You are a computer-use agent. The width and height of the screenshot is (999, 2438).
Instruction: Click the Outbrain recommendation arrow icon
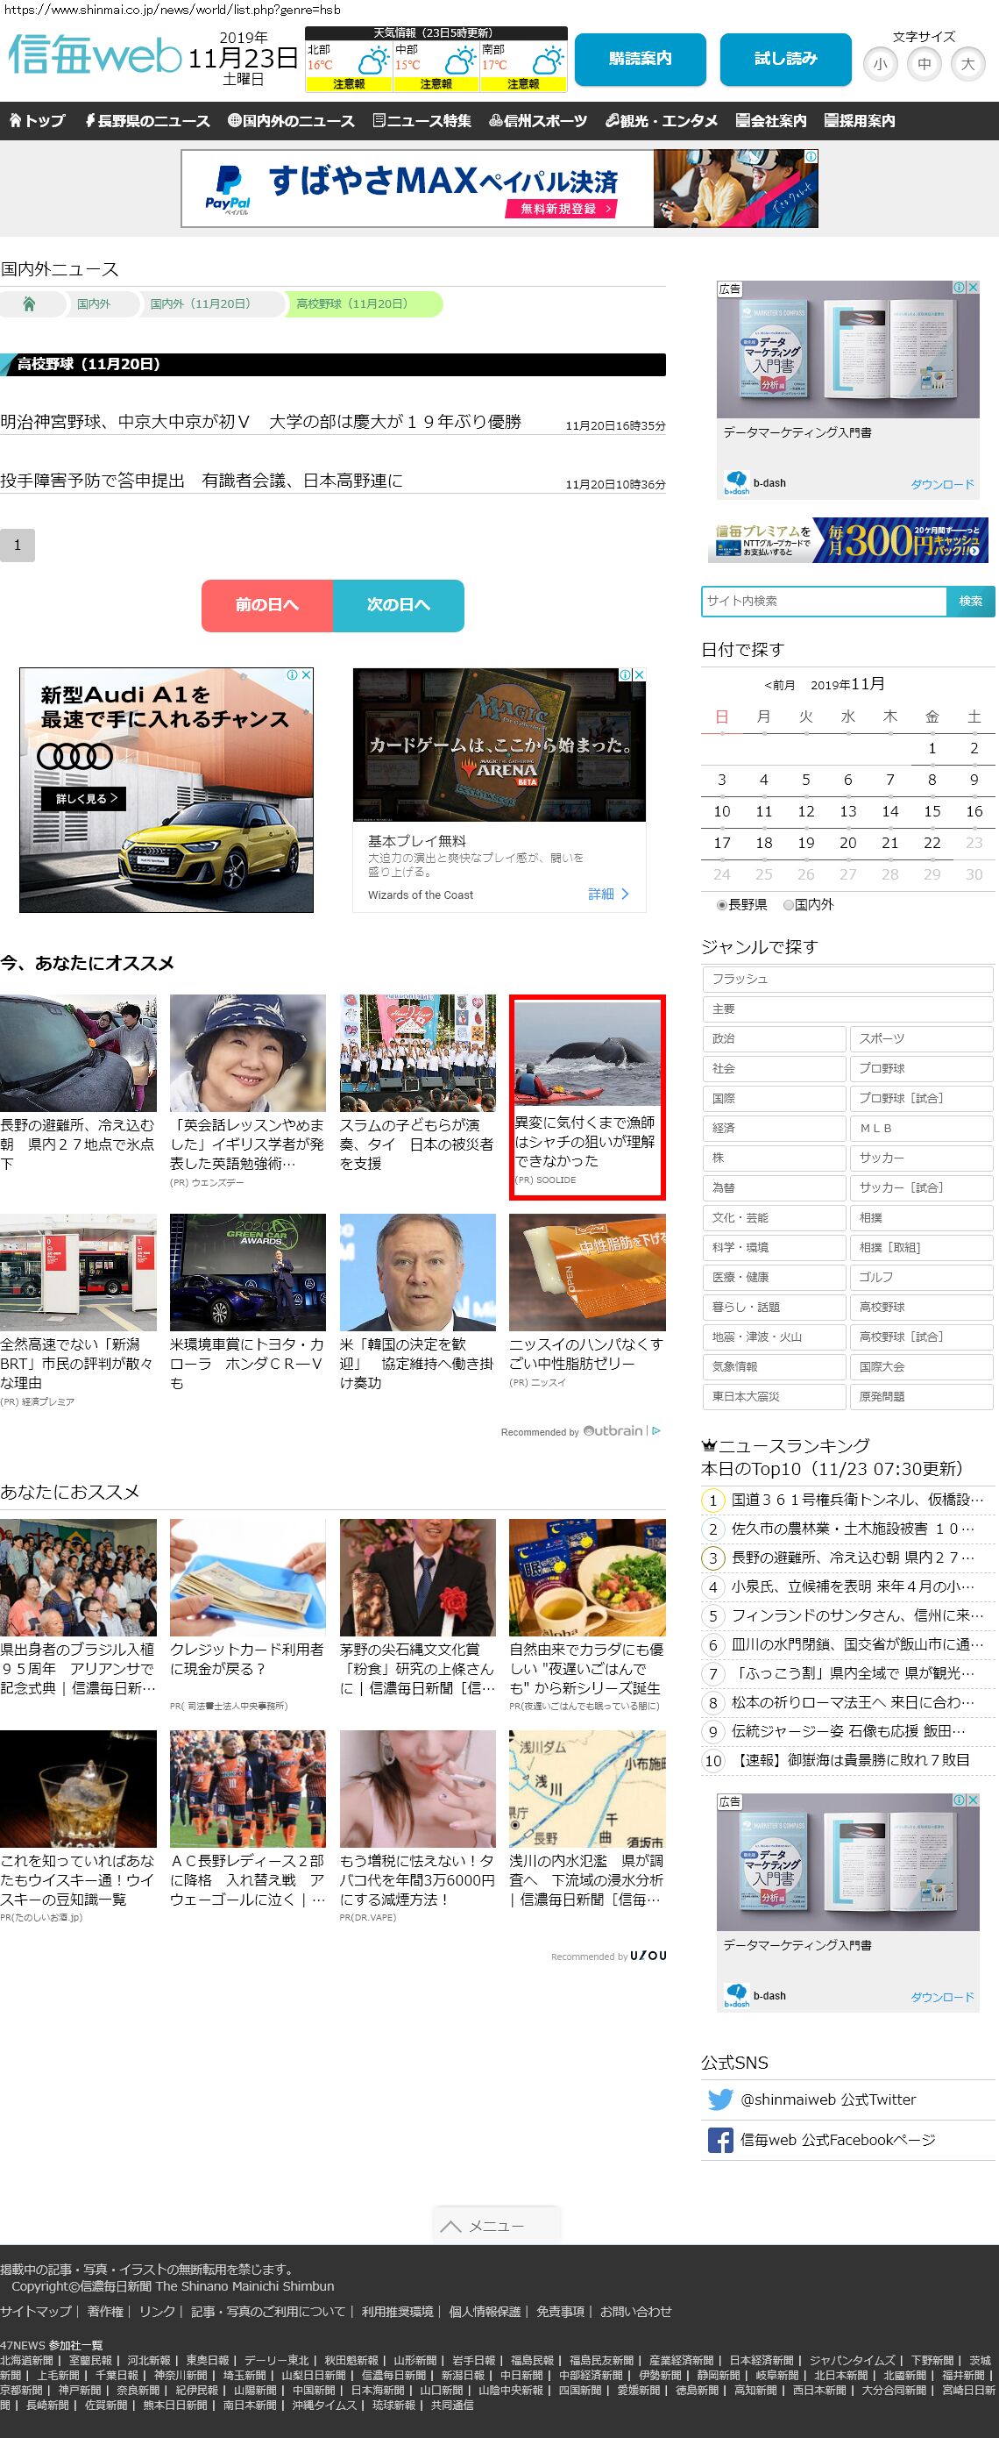(656, 1431)
